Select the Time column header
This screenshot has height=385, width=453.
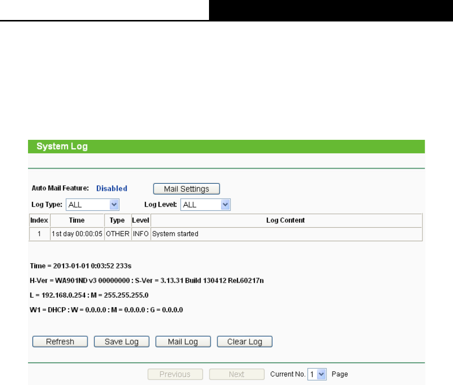(77, 220)
